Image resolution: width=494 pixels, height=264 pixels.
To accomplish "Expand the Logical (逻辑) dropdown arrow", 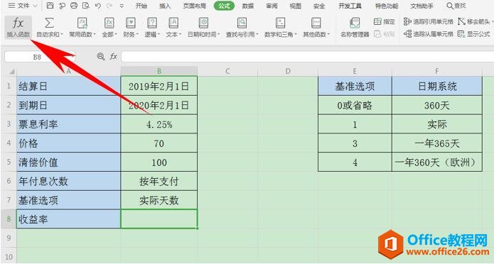I will (159, 34).
